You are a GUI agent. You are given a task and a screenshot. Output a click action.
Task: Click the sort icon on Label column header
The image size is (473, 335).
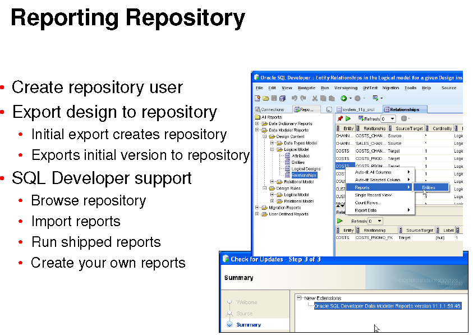(x=438, y=230)
